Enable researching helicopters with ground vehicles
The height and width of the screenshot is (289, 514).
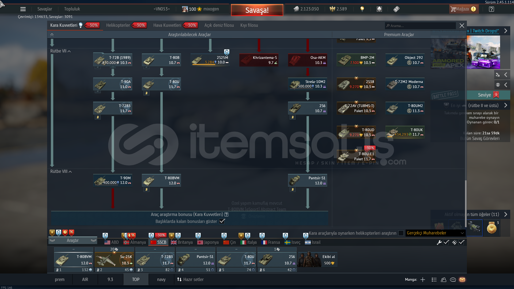pyautogui.click(x=401, y=233)
